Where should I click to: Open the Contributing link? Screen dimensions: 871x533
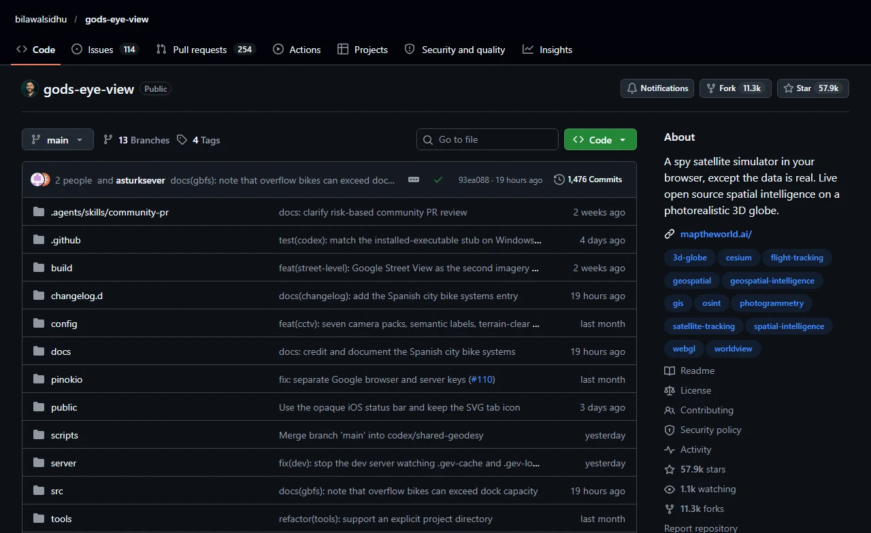699,410
